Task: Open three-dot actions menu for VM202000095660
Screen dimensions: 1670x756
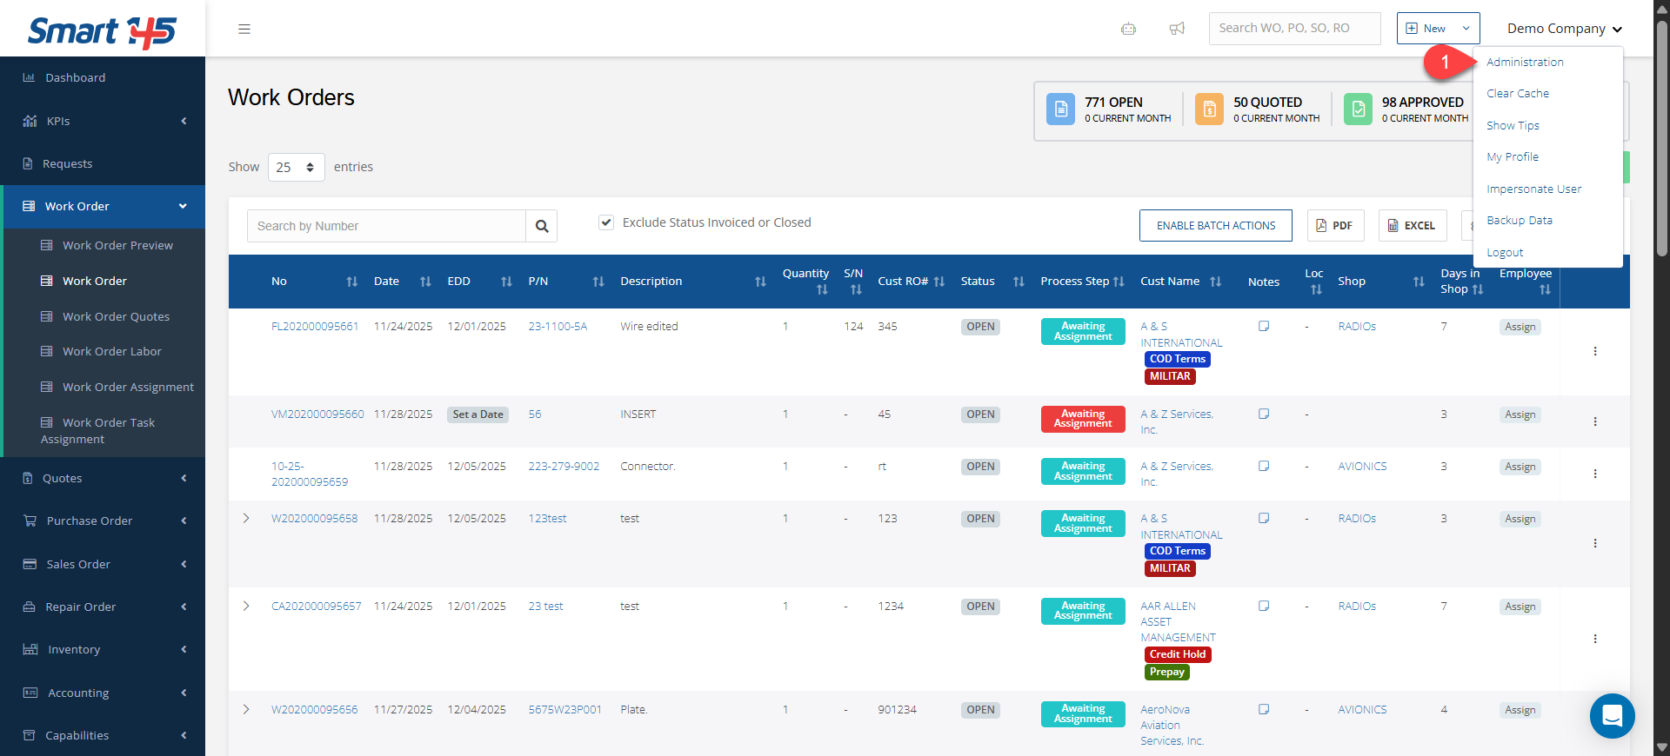Action: click(x=1594, y=421)
